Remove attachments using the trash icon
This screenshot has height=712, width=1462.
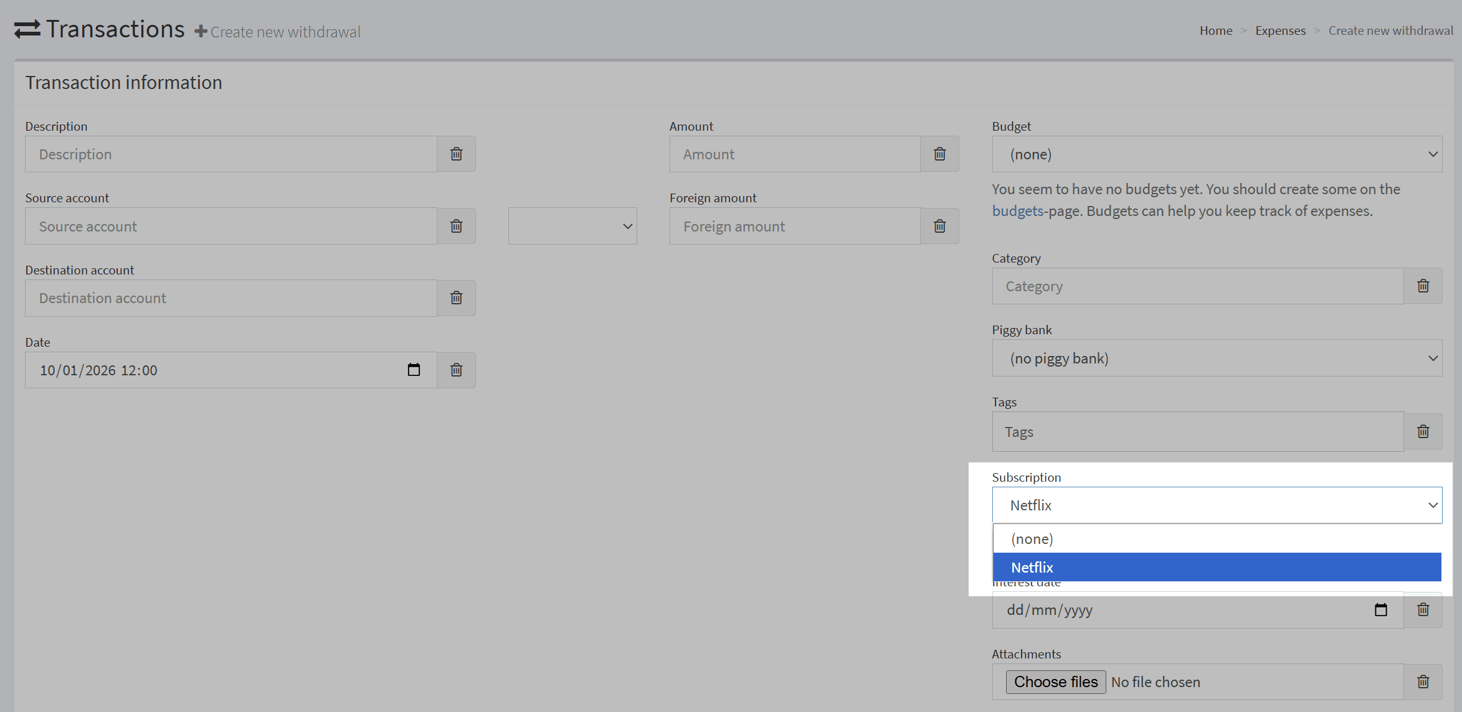pyautogui.click(x=1423, y=682)
